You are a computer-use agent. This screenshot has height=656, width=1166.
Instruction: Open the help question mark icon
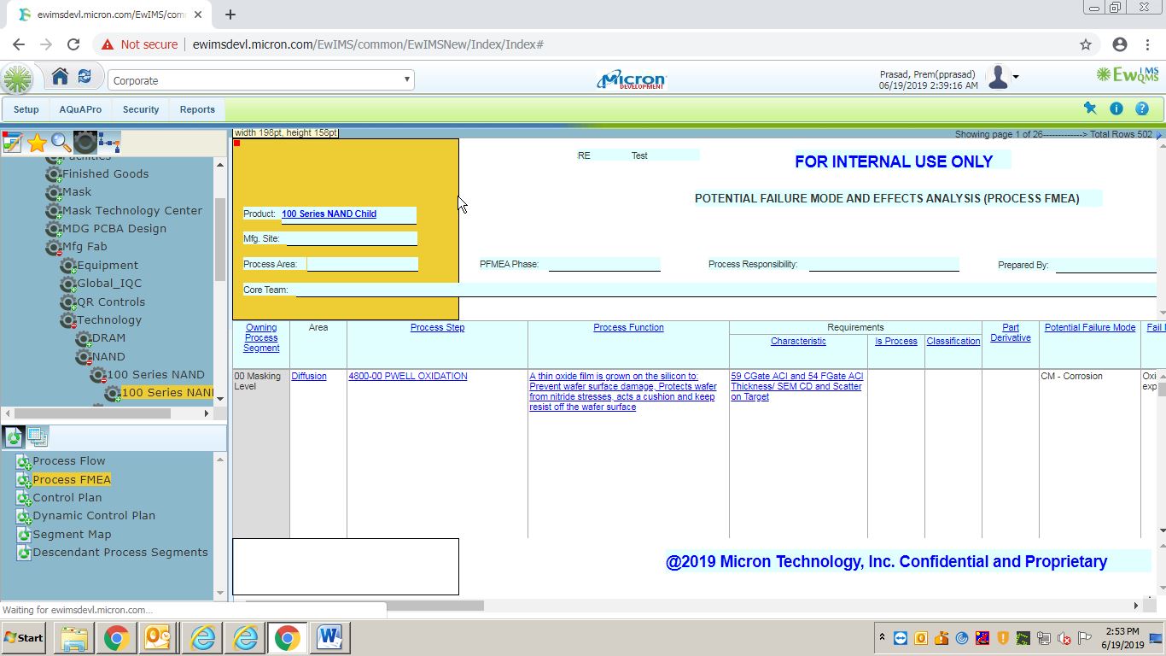(1142, 108)
